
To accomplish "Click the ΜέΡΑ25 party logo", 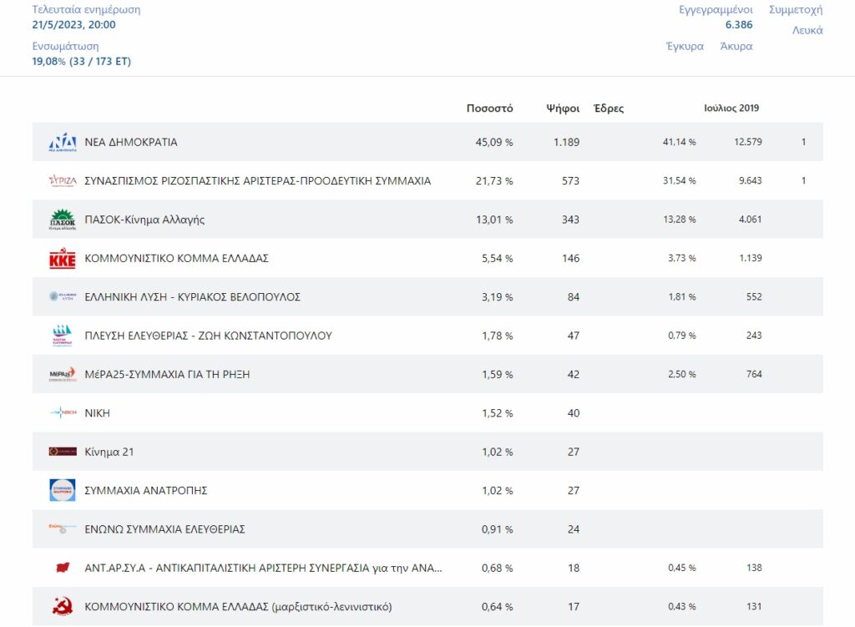I will coord(63,374).
